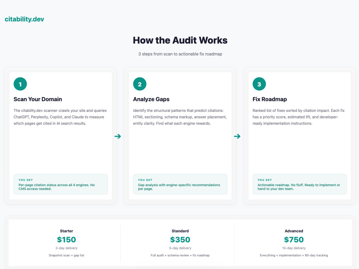Click 'Gap analysis with engine-specific recommendations' box

point(180,184)
